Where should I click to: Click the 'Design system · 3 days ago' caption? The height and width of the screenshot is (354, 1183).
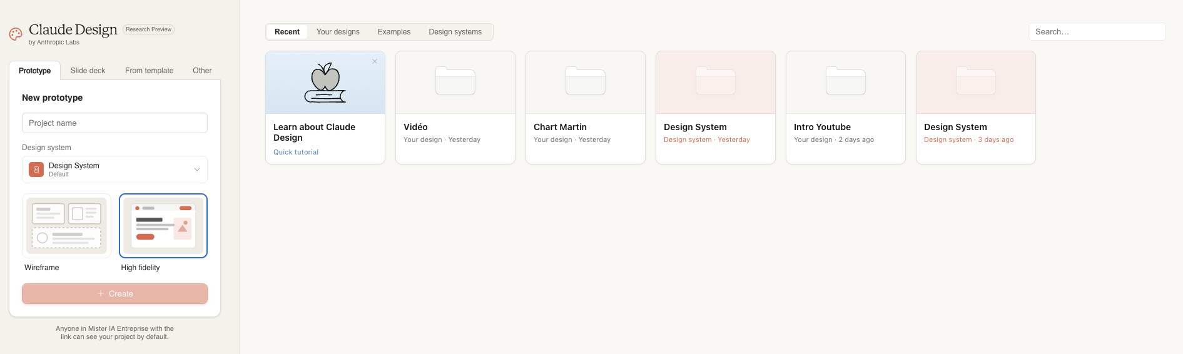pyautogui.click(x=968, y=139)
